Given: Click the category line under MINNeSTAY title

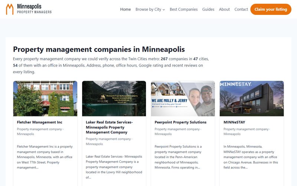Looking at the screenshot, I should pos(247,132).
